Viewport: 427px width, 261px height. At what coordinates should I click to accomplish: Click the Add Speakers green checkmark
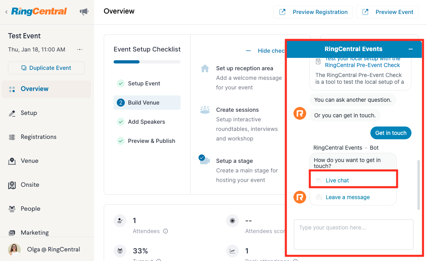pos(121,122)
